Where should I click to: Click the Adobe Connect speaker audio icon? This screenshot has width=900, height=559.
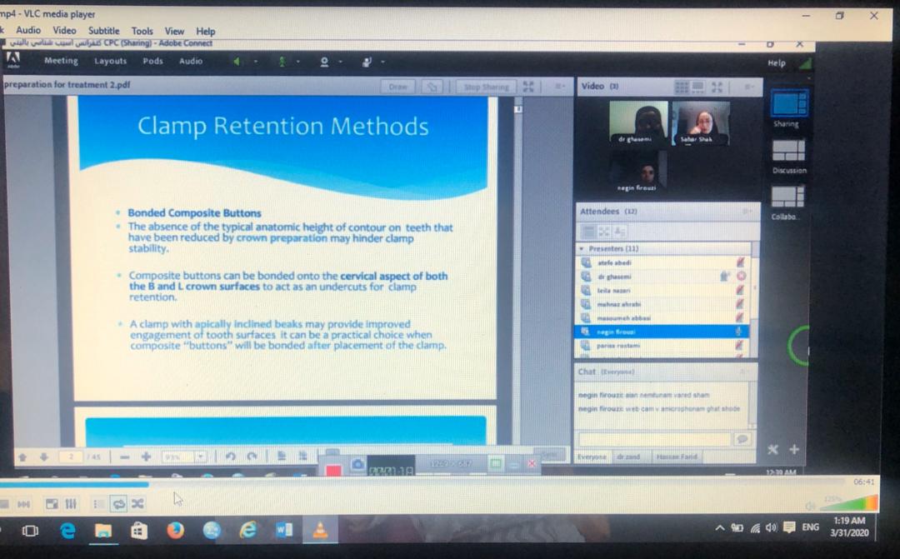pos(237,62)
